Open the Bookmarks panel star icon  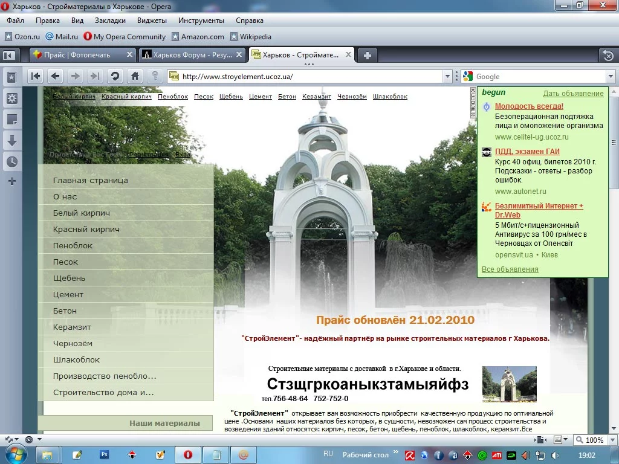pos(11,77)
